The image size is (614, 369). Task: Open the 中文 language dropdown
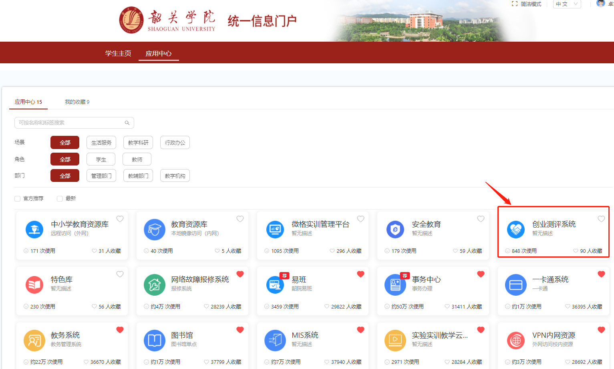tap(566, 4)
